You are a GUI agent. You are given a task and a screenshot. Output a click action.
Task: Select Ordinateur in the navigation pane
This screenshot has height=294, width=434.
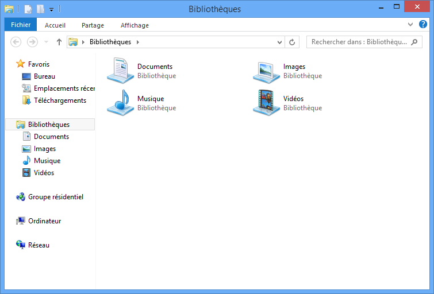click(x=44, y=221)
